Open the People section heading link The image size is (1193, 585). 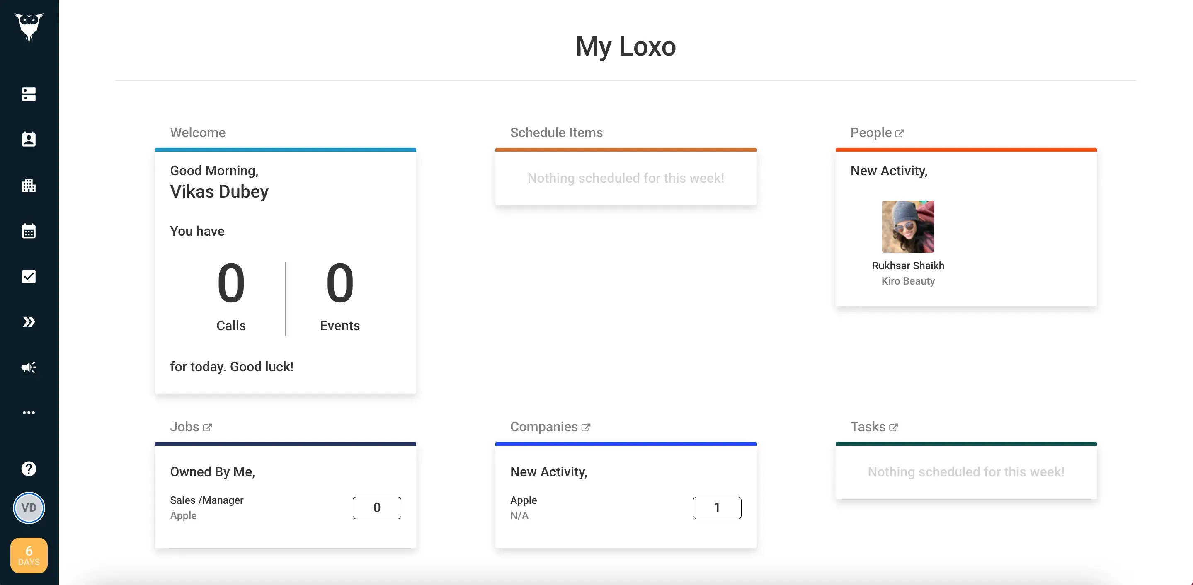pos(871,132)
